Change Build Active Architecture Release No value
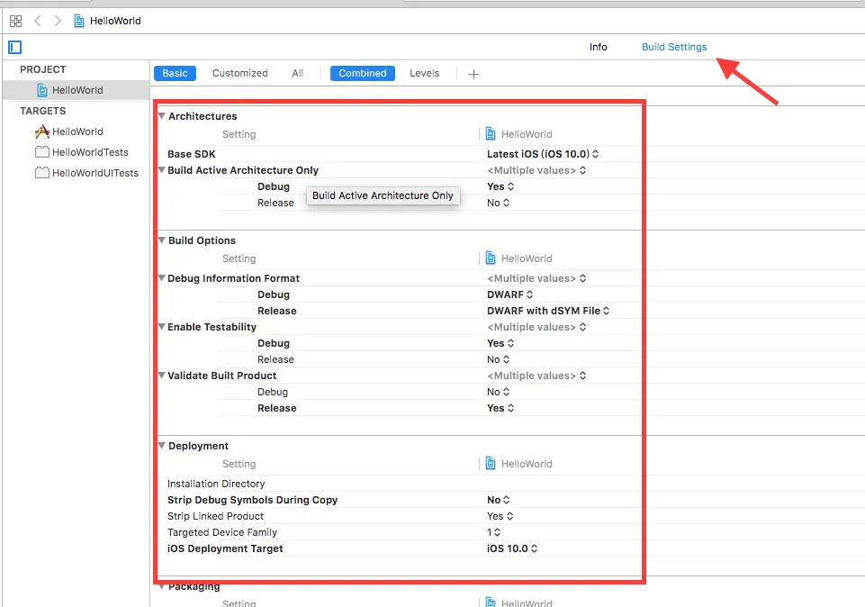 pos(498,203)
